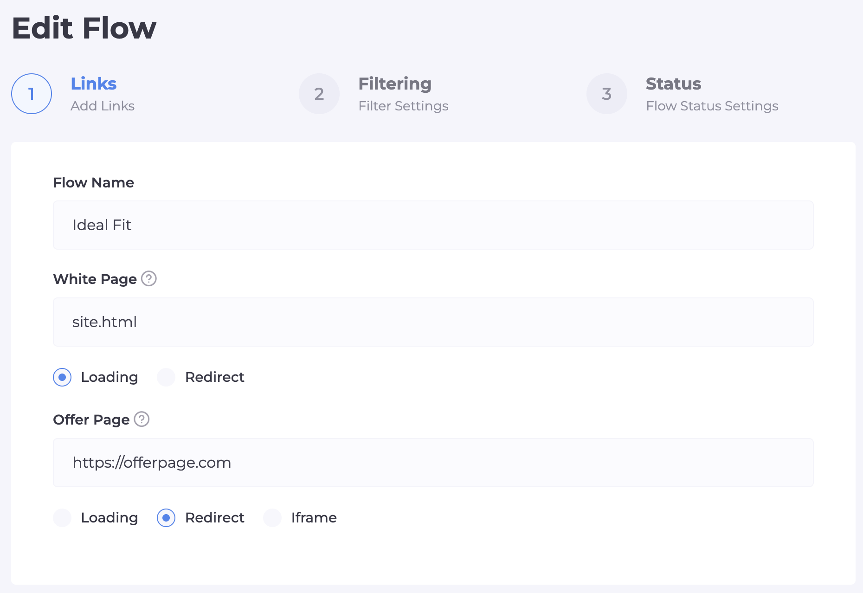Select Redirect mode for White Page
Screen dimensions: 863x593
[166, 377]
